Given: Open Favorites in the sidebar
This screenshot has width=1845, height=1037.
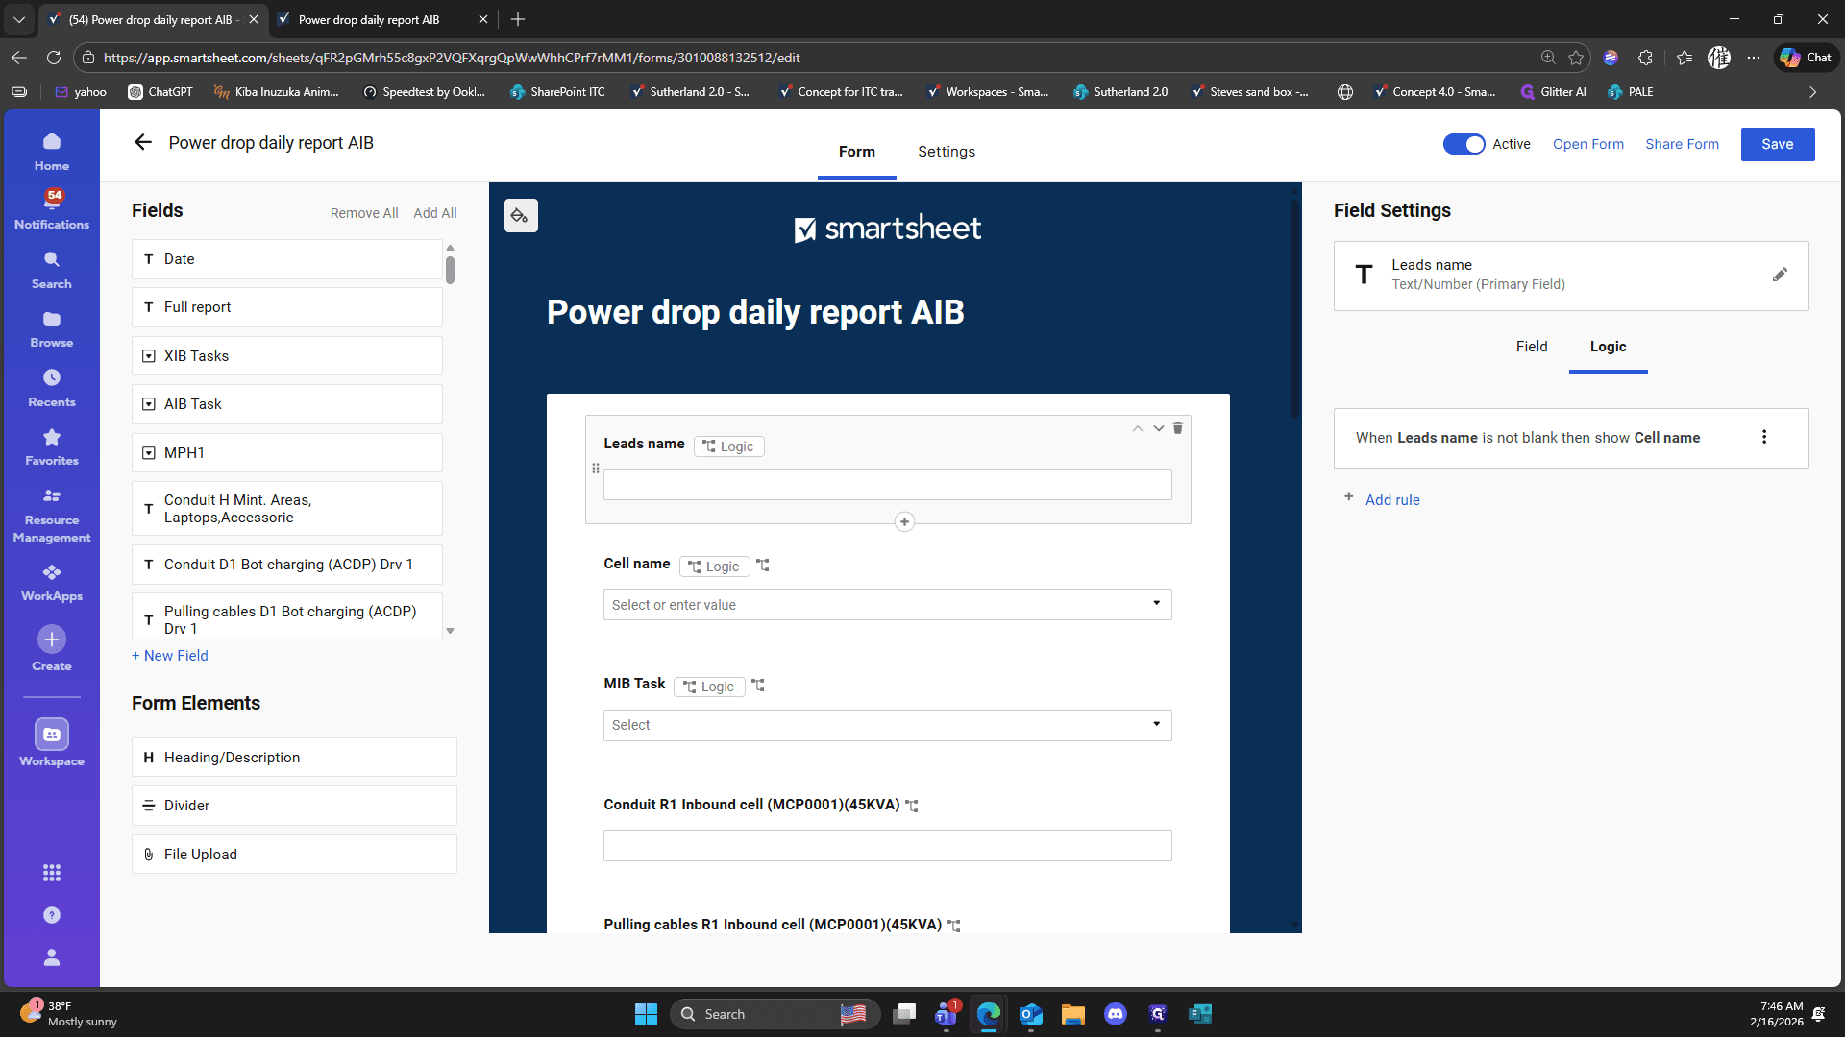Looking at the screenshot, I should click(52, 447).
